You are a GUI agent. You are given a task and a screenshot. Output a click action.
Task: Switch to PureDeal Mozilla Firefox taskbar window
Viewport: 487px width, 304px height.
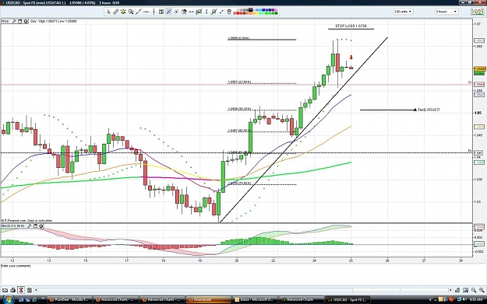click(x=69, y=299)
